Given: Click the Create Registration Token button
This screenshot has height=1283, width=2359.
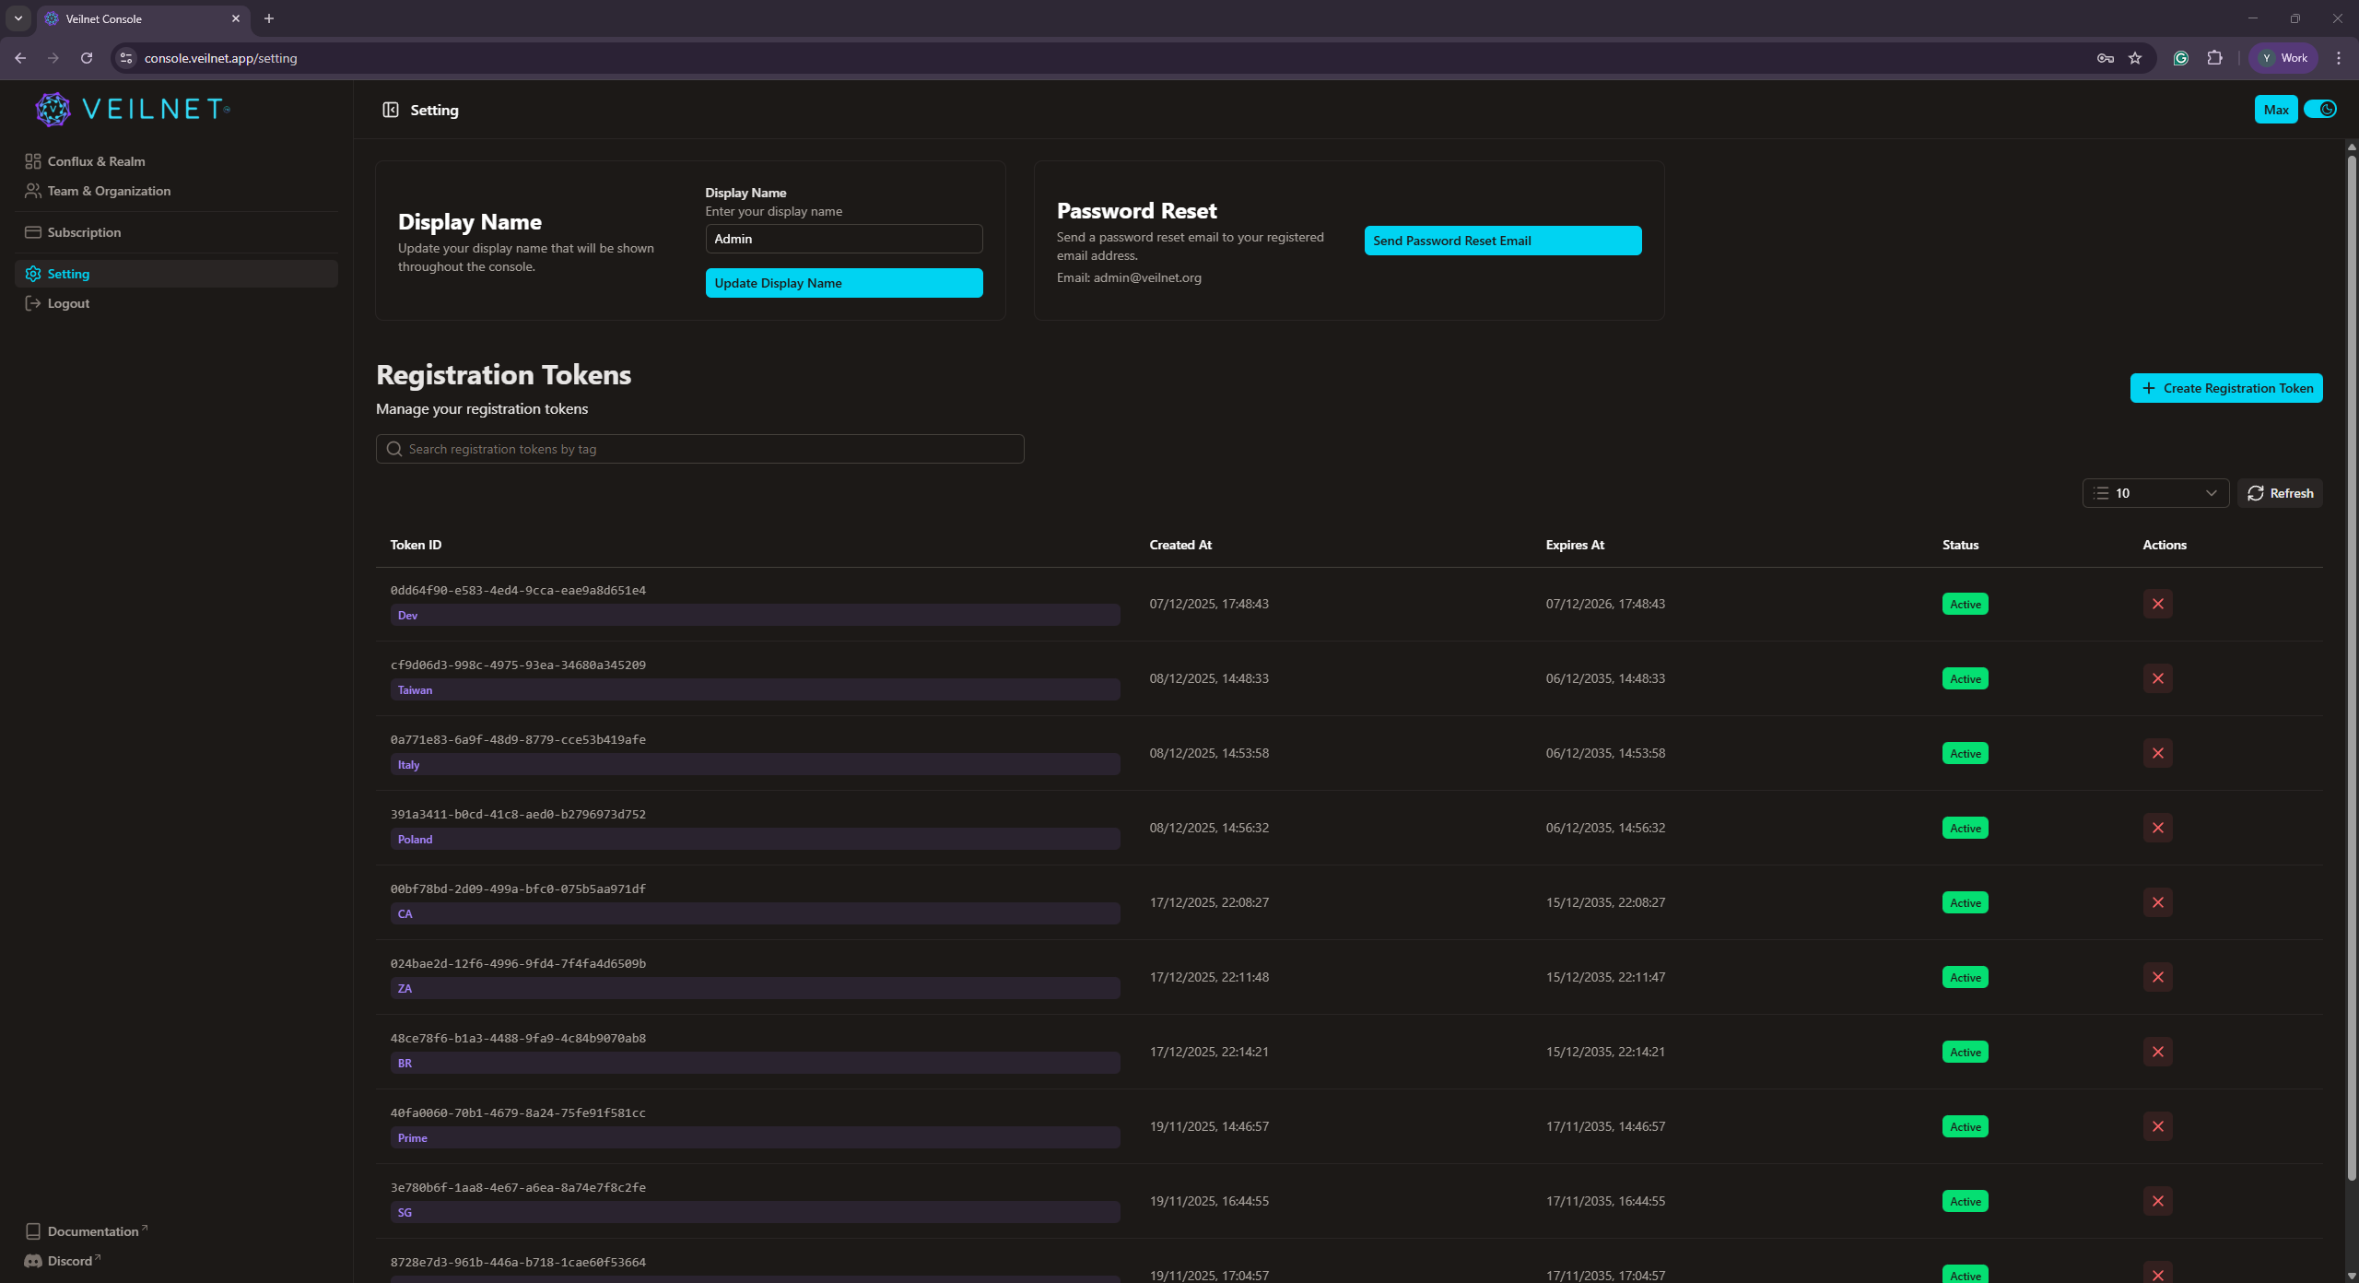Looking at the screenshot, I should pos(2225,387).
